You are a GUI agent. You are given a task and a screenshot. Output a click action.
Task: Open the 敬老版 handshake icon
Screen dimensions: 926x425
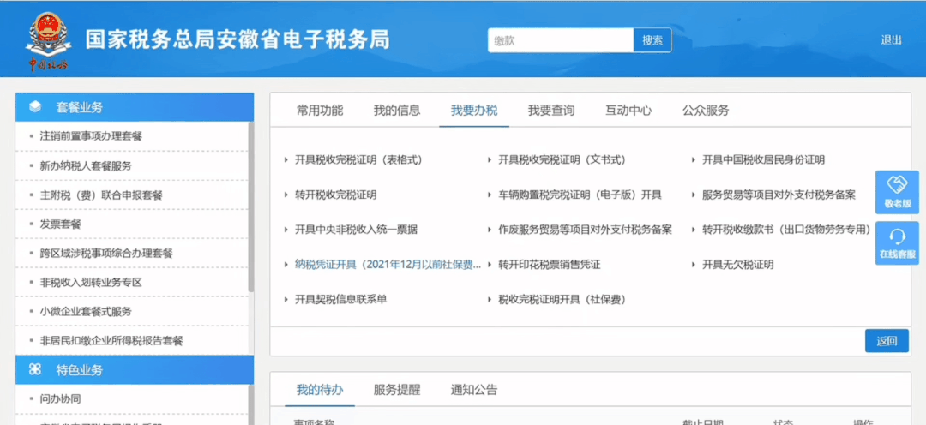(897, 185)
